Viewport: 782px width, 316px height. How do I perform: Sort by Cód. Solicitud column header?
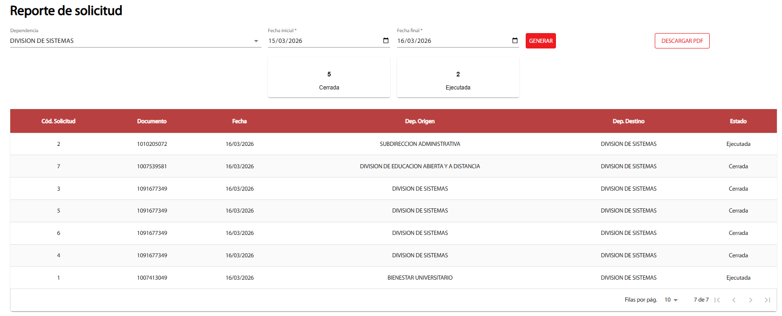(58, 121)
